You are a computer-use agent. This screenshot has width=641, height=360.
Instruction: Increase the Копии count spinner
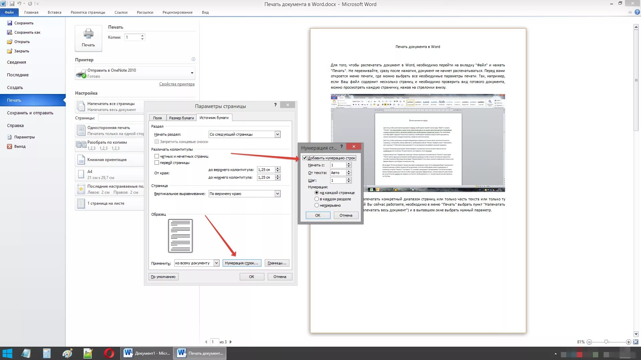pos(143,36)
